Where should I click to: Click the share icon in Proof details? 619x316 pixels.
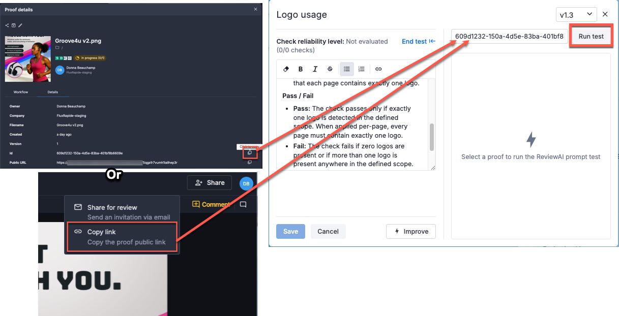coord(7,25)
